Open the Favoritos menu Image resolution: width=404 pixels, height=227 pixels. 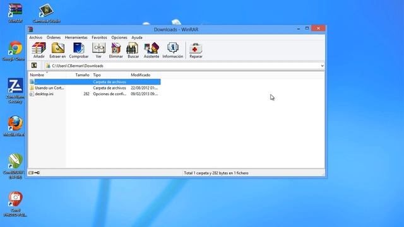point(100,37)
